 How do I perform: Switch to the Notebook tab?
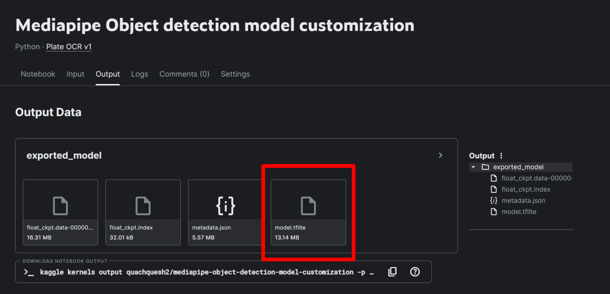point(38,74)
